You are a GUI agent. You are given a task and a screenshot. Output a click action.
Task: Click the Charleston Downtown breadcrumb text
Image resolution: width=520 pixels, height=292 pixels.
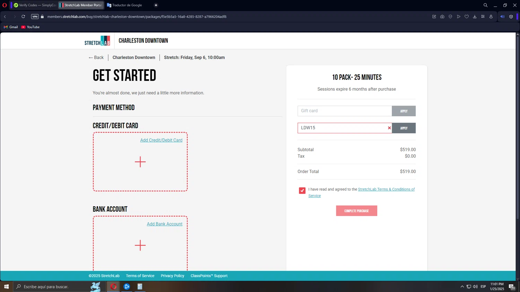click(x=134, y=57)
